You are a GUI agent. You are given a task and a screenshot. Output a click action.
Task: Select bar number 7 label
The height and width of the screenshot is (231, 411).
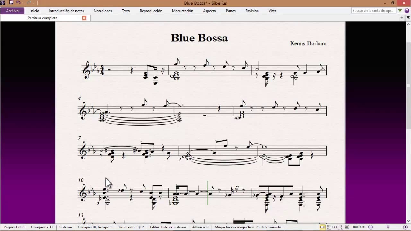(x=79, y=138)
